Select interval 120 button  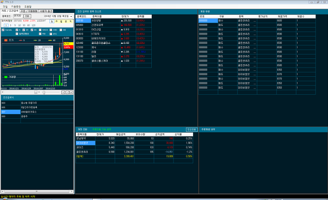pos(34,25)
